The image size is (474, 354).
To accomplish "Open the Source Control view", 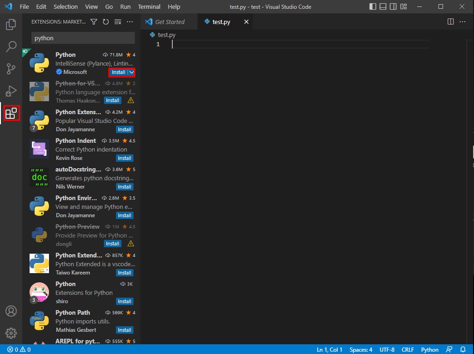I will point(11,69).
